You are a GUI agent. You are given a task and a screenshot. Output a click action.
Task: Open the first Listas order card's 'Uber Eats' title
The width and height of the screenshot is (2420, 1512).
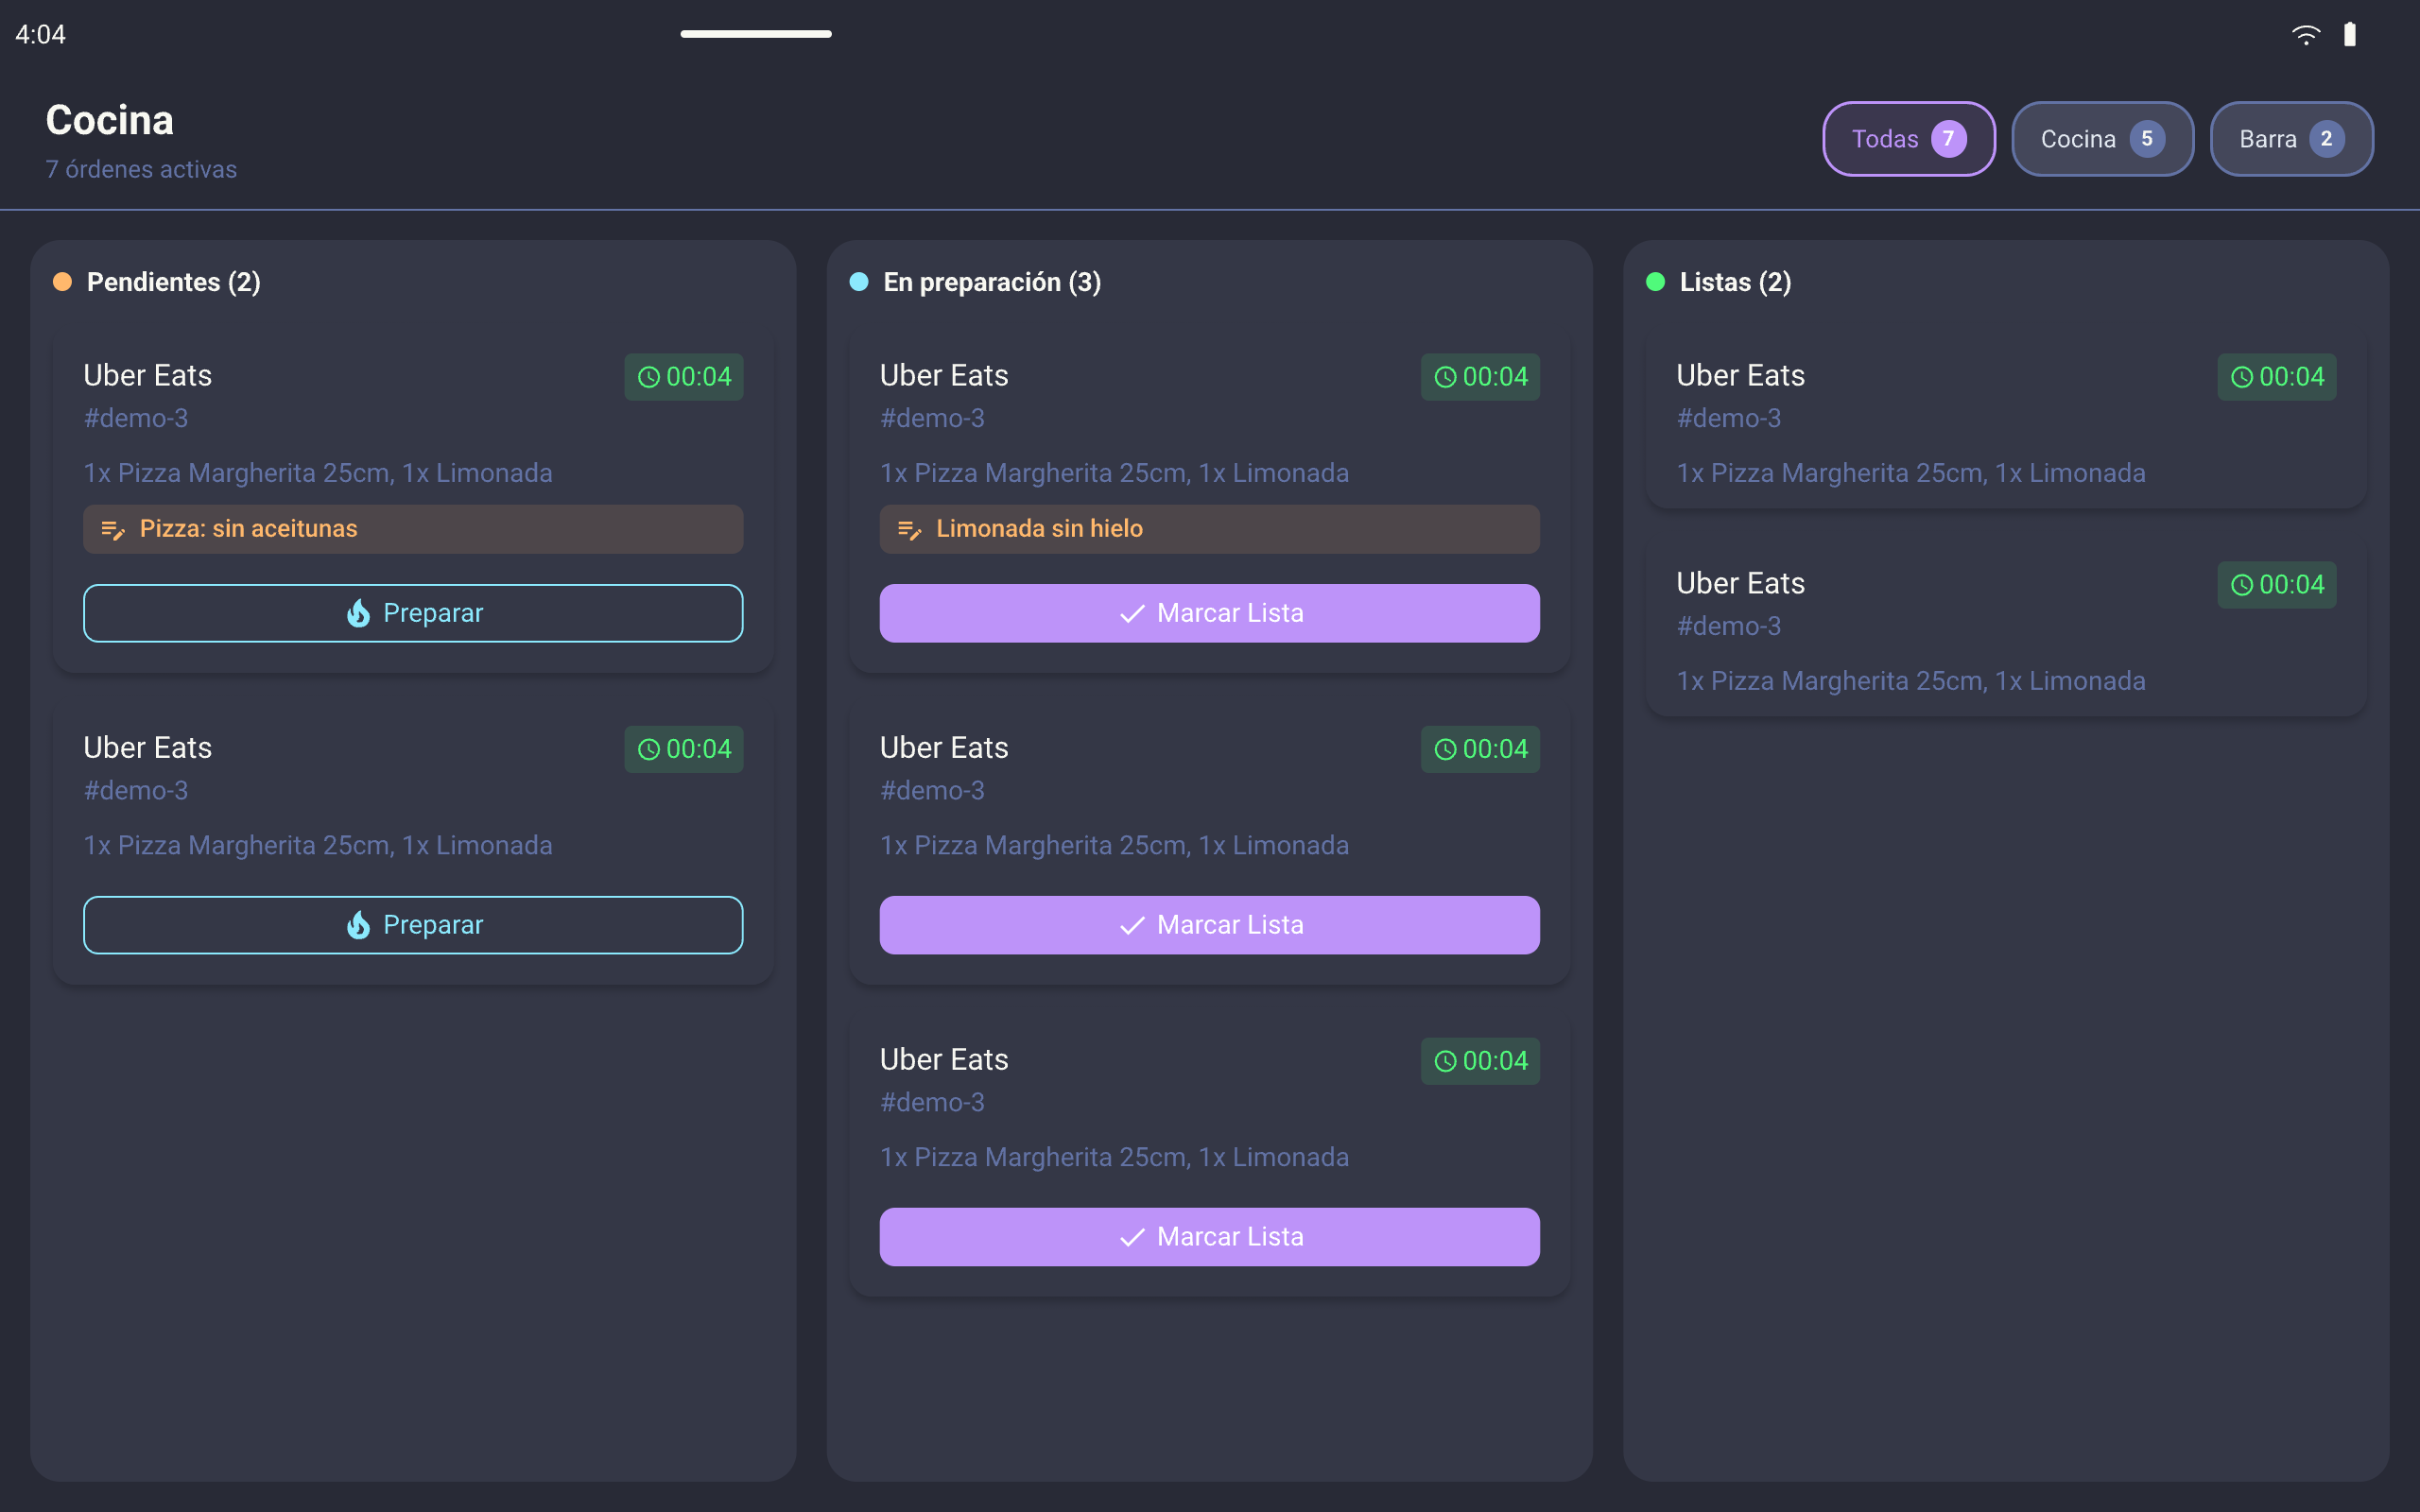[x=1740, y=376]
